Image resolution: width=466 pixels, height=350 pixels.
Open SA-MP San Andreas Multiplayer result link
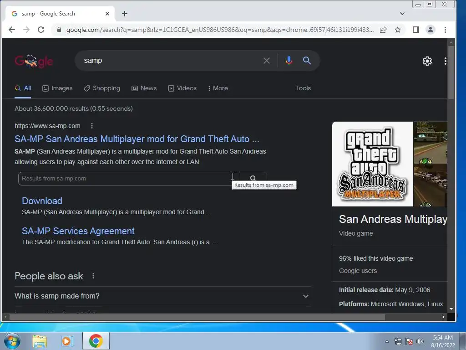coord(137,139)
